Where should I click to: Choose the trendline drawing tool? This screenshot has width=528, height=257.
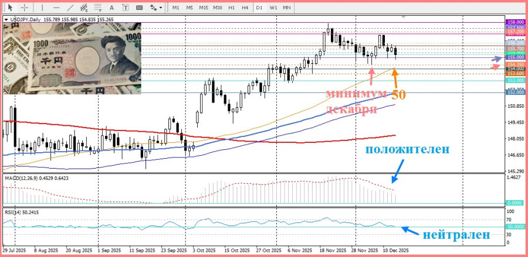(70, 8)
